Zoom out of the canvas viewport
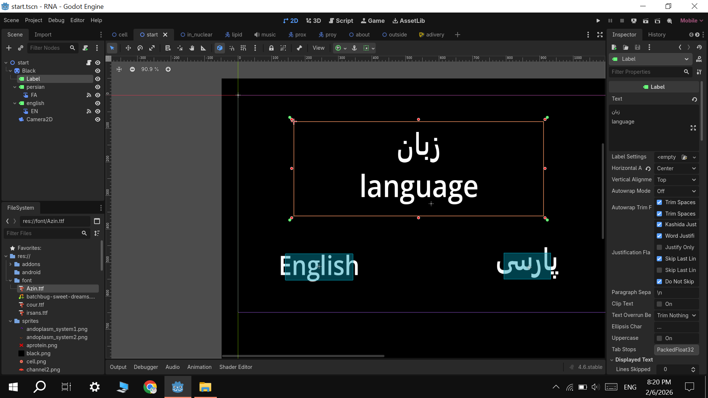This screenshot has height=398, width=708. [132, 69]
